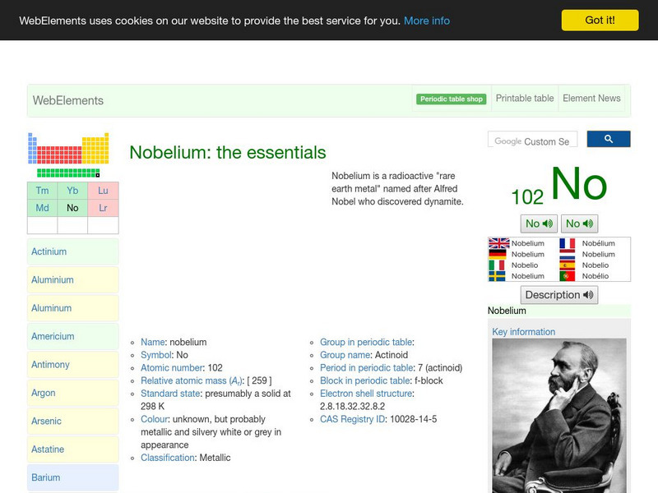Open the Colour property link
658x493 pixels.
click(x=154, y=419)
